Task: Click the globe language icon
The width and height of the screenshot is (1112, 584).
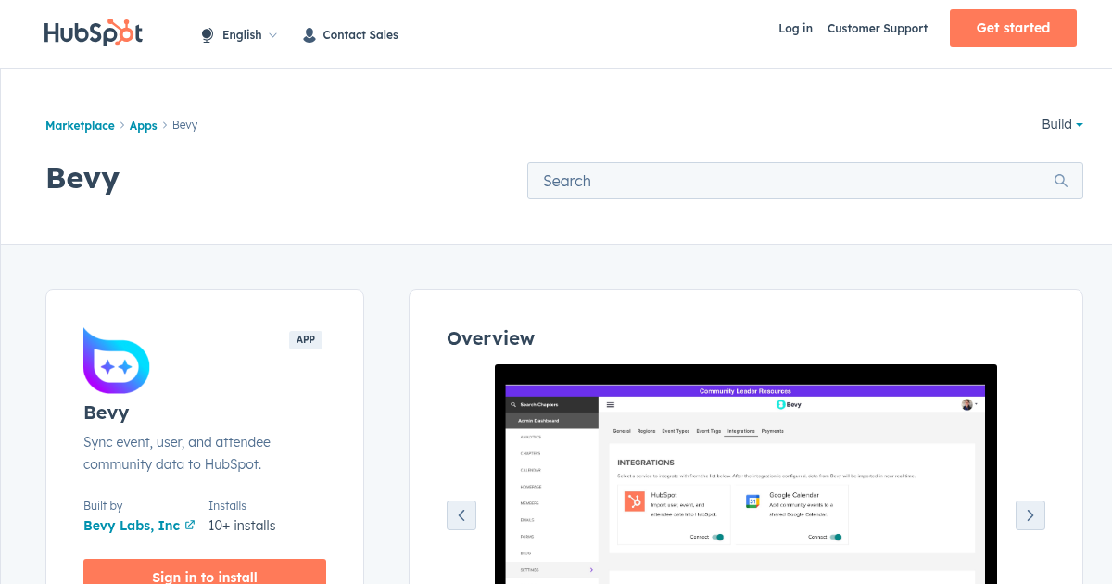Action: click(207, 34)
